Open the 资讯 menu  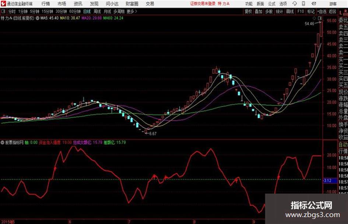[x=78, y=4]
